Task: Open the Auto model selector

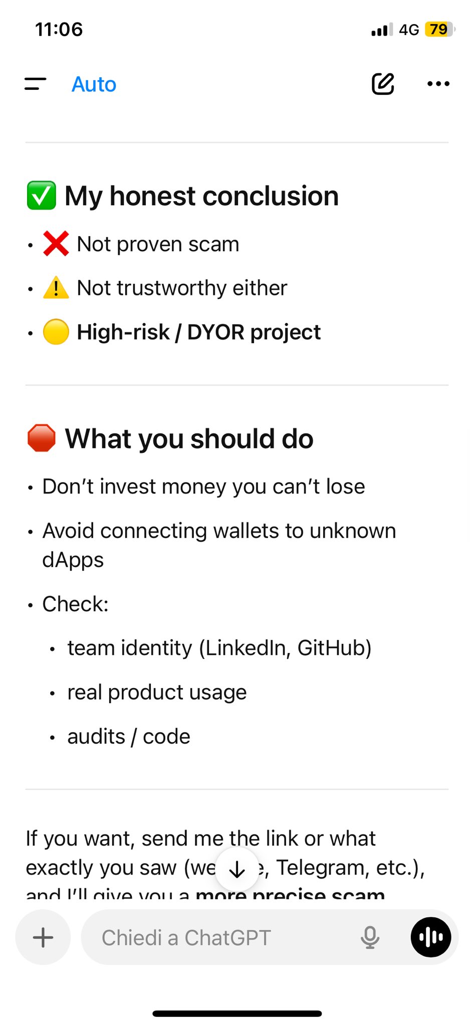Action: pos(94,84)
